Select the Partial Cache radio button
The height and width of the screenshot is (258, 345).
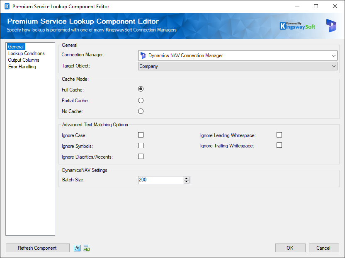[x=141, y=101]
